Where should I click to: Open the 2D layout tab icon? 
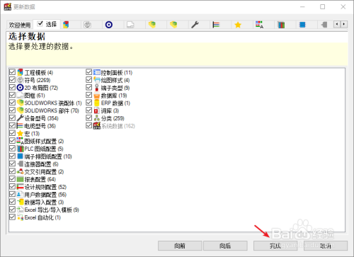[109, 25]
